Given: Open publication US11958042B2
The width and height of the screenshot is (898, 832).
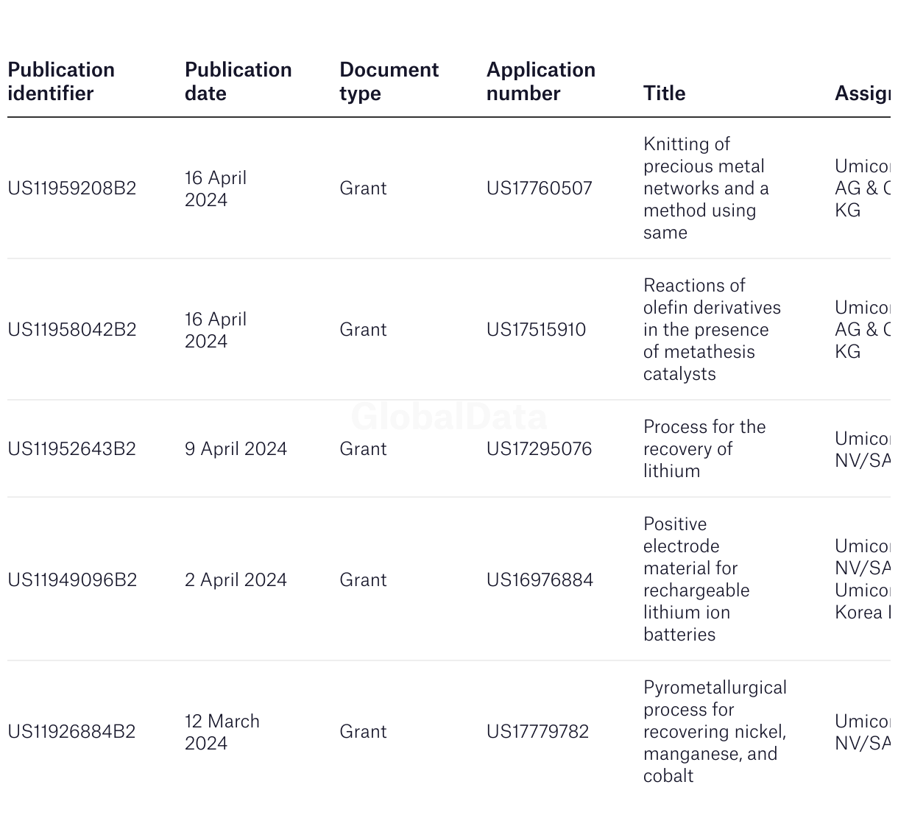Looking at the screenshot, I should click(x=72, y=330).
